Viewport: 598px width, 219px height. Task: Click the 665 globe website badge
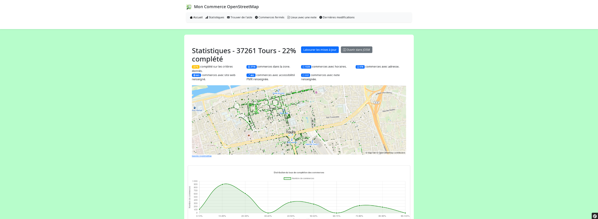[x=196, y=75]
